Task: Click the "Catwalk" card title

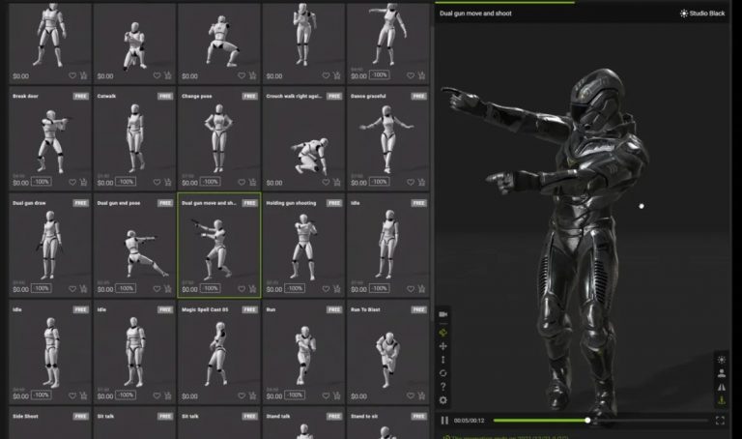Action: tap(106, 96)
